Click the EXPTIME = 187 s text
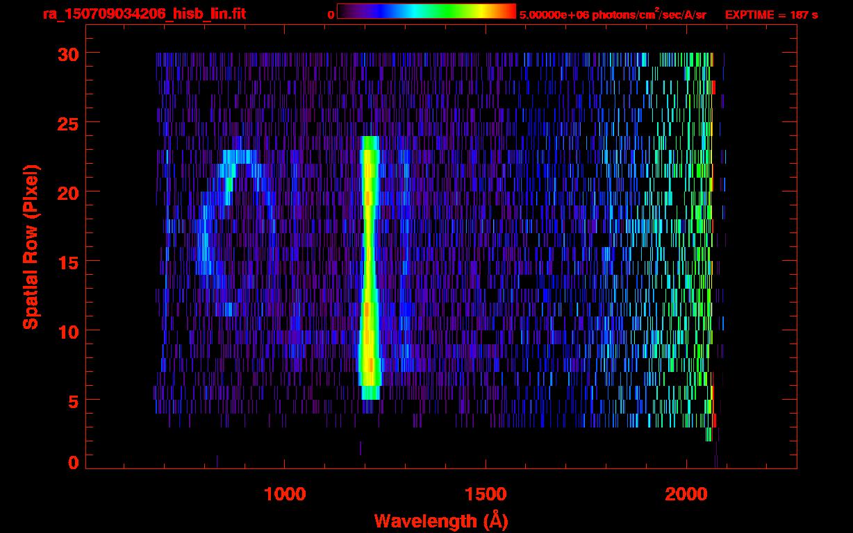This screenshot has height=533, width=853. 771,15
